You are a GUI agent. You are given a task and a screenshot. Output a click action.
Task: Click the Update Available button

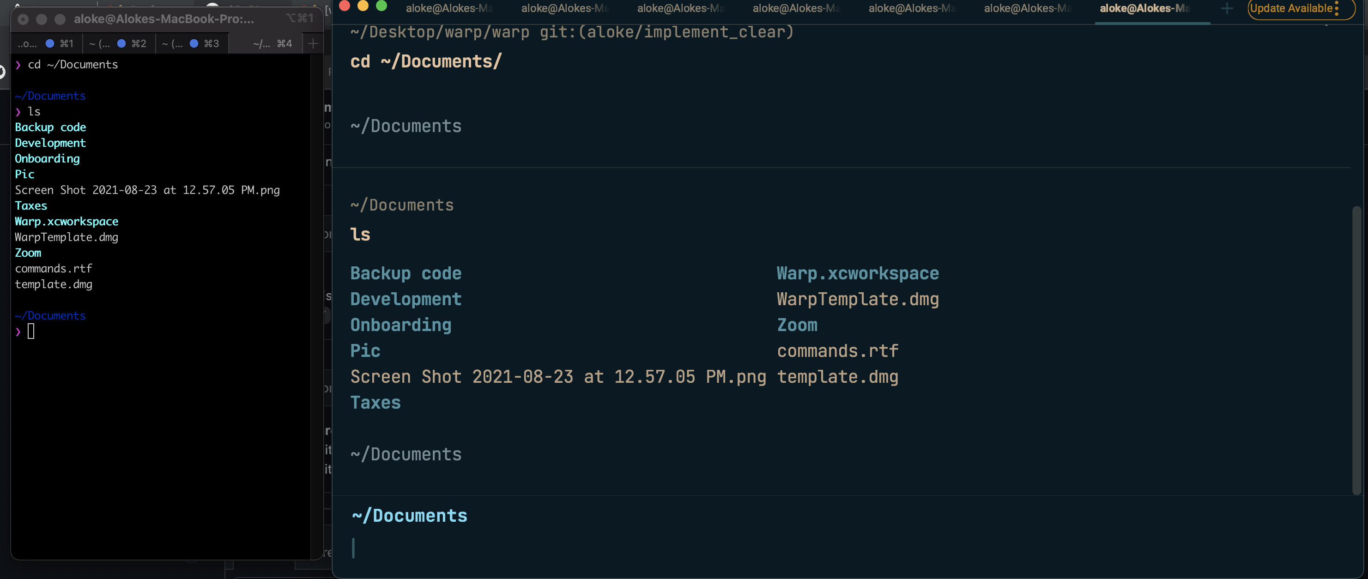tap(1291, 8)
